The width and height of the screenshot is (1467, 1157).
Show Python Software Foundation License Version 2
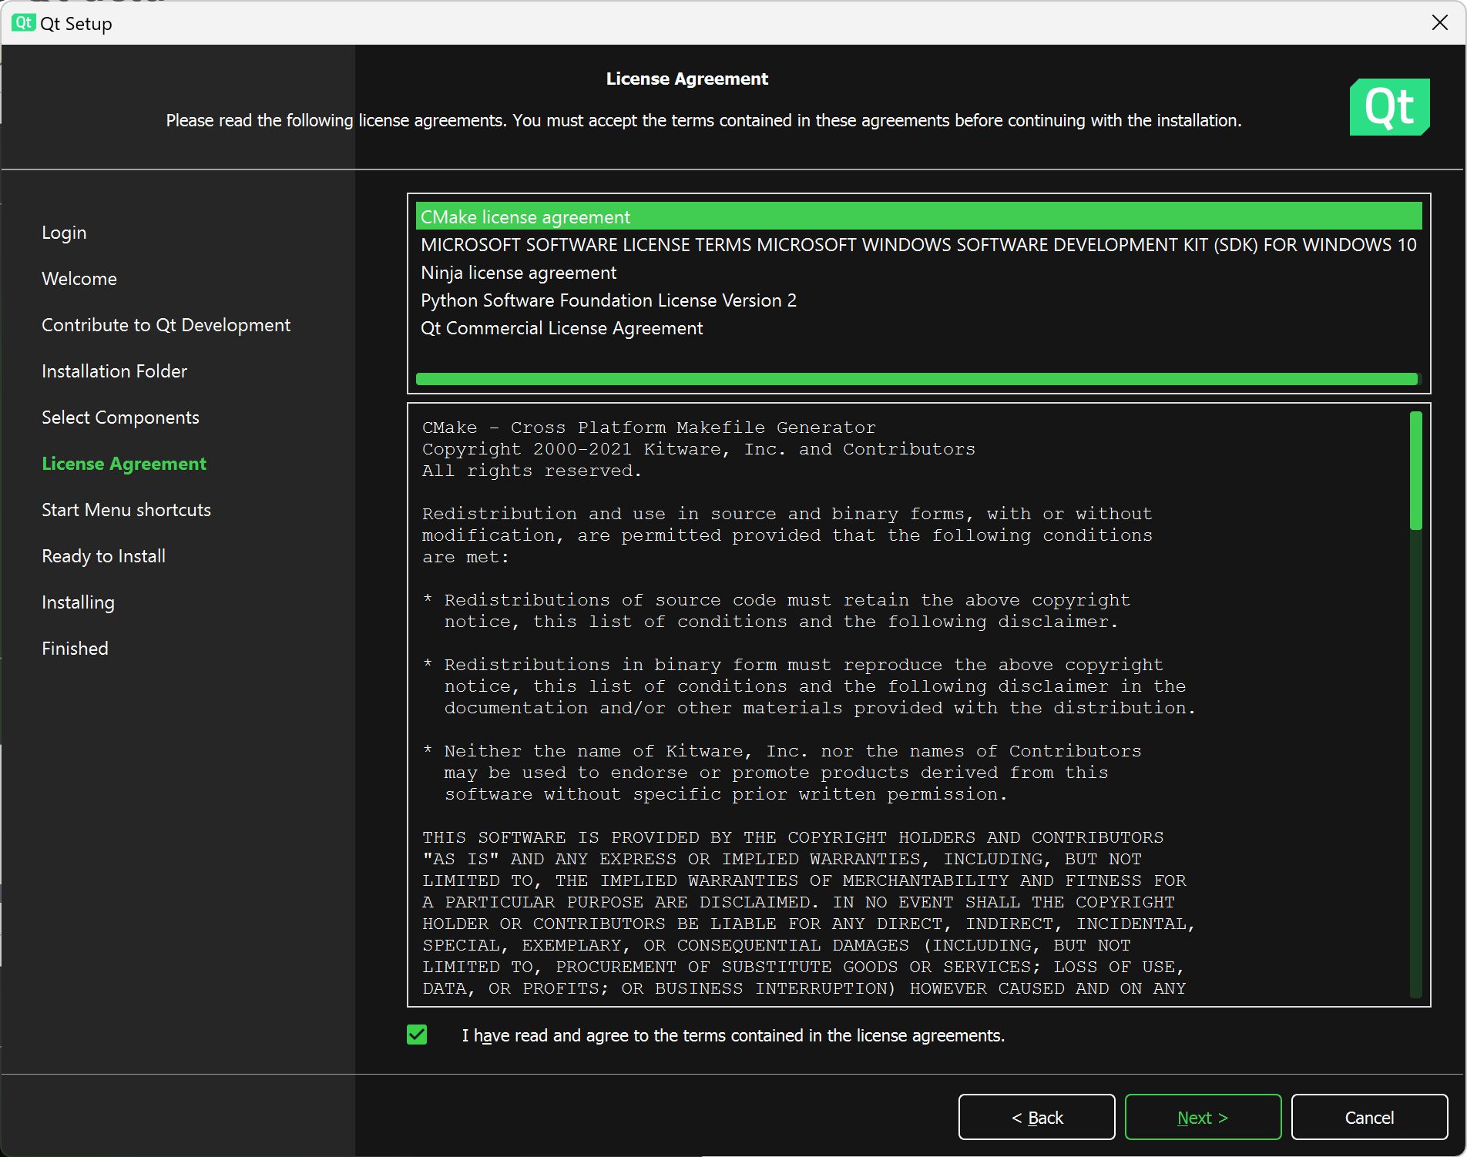click(x=608, y=300)
